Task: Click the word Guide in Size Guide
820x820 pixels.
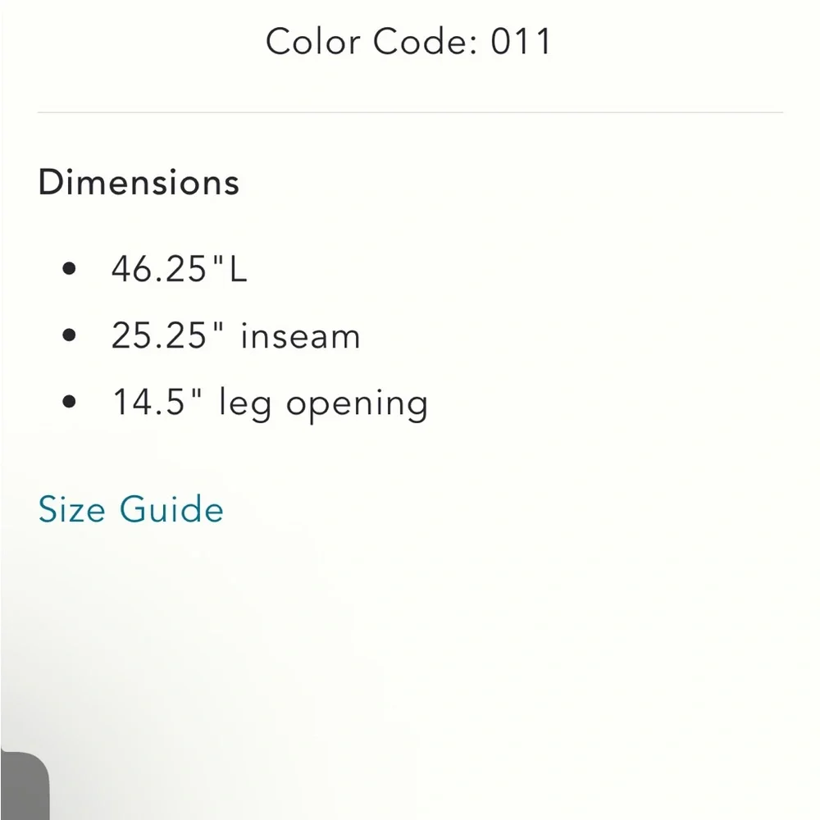Action: click(x=171, y=509)
